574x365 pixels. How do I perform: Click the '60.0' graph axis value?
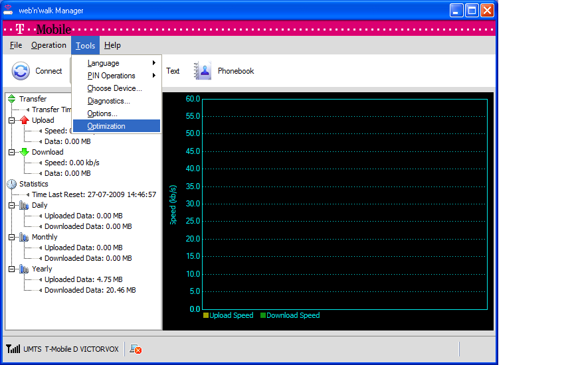(193, 99)
